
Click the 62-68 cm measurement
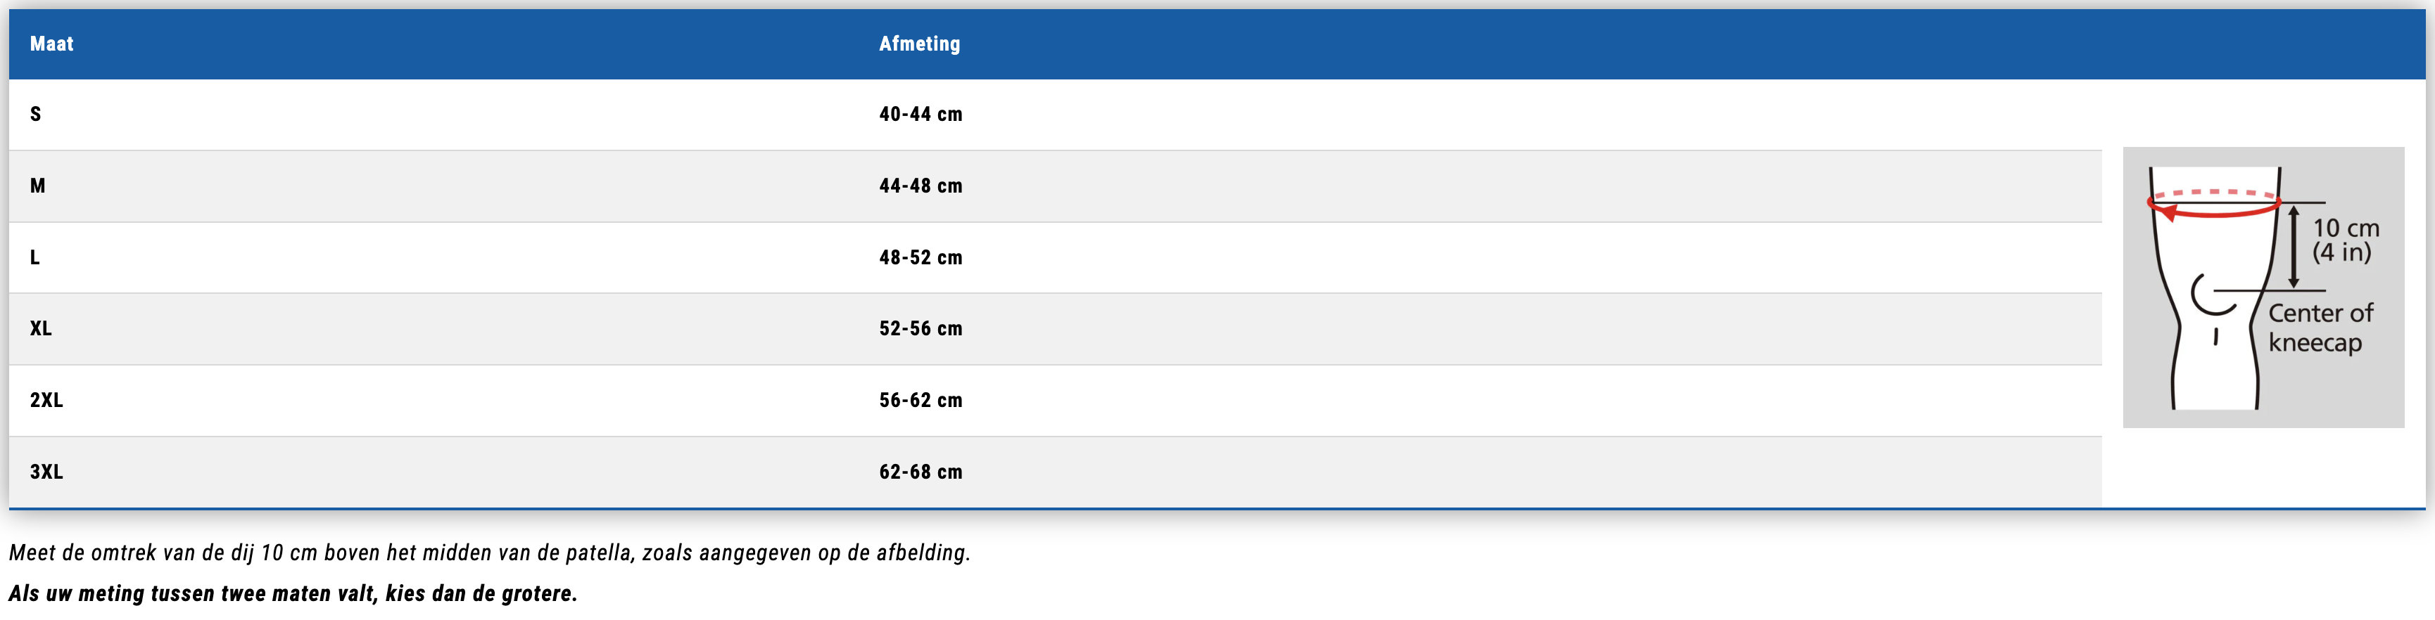point(920,472)
